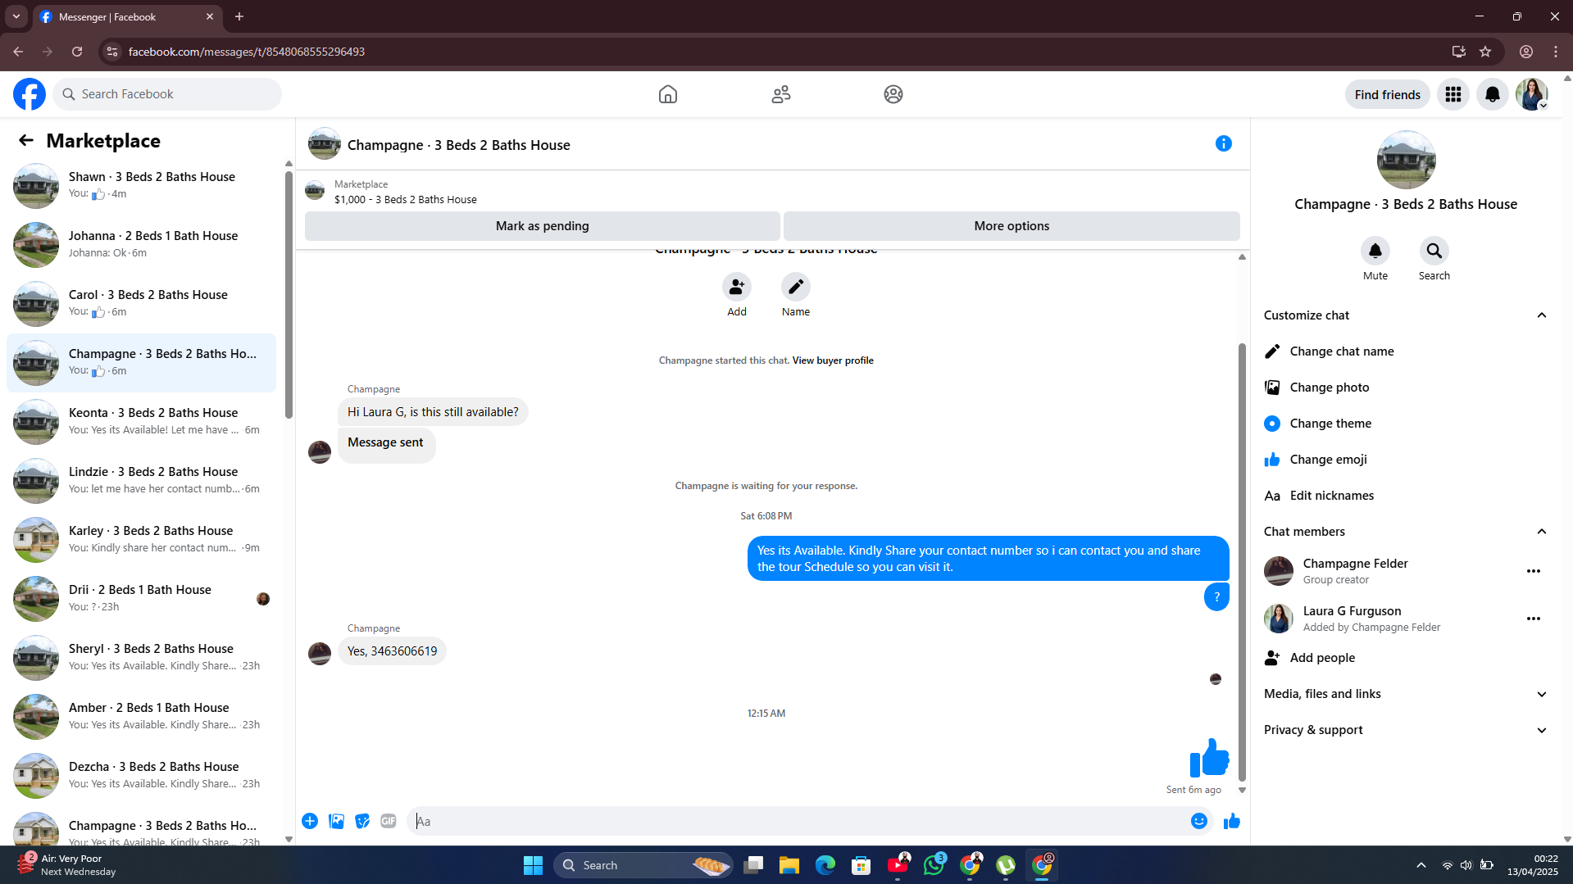Open Amber 2 Beds 1 Bath conversation
This screenshot has height=884, width=1573.
pyautogui.click(x=141, y=717)
